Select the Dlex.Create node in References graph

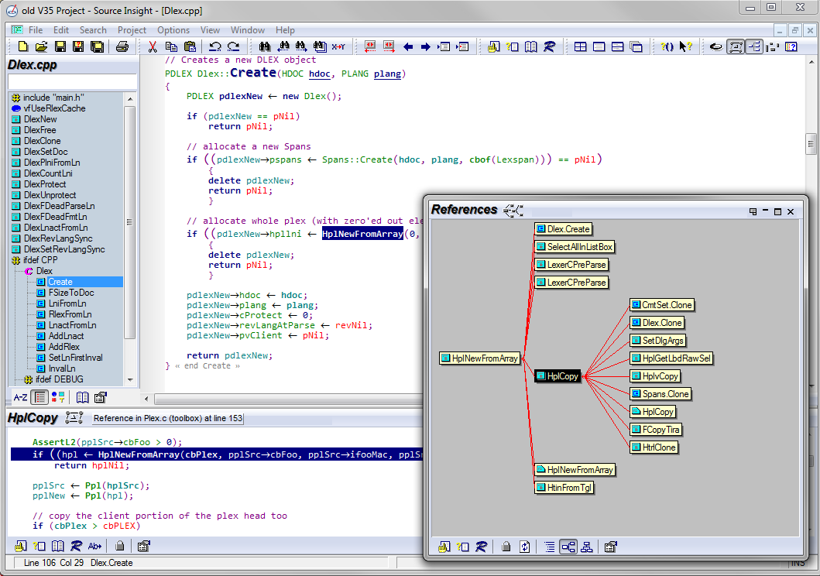point(563,229)
